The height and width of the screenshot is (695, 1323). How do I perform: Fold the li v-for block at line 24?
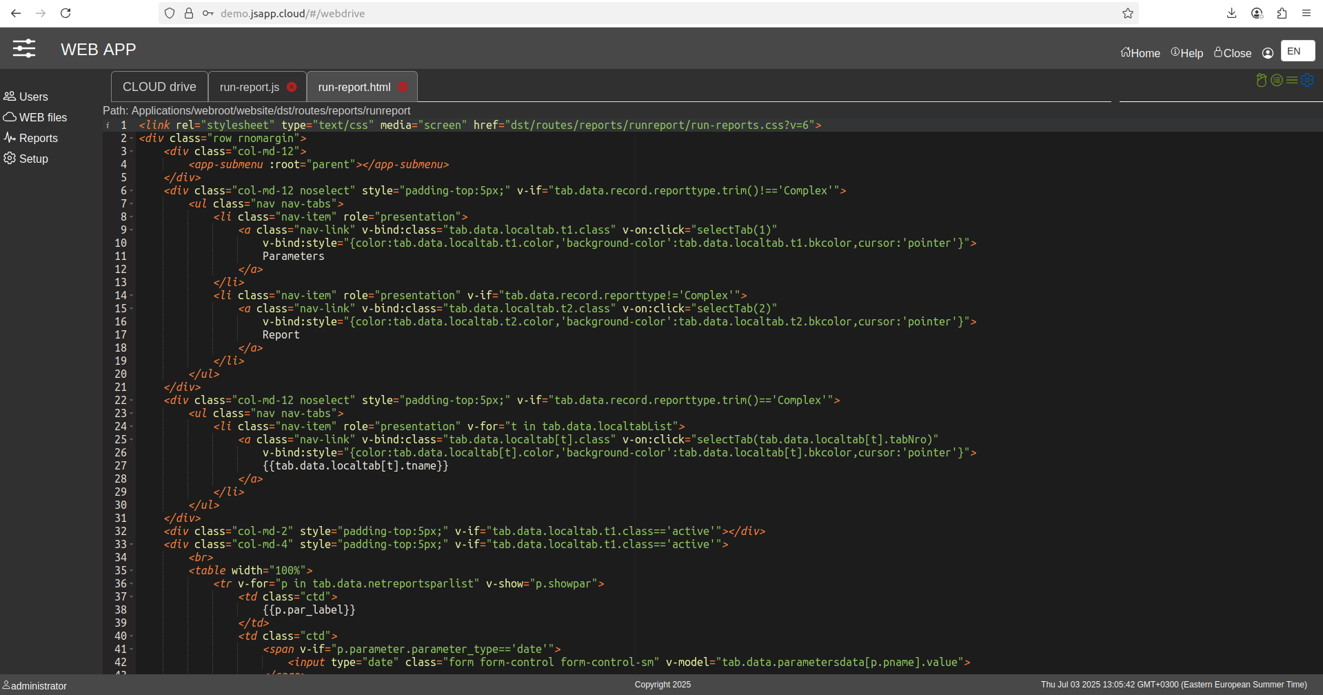tap(132, 427)
